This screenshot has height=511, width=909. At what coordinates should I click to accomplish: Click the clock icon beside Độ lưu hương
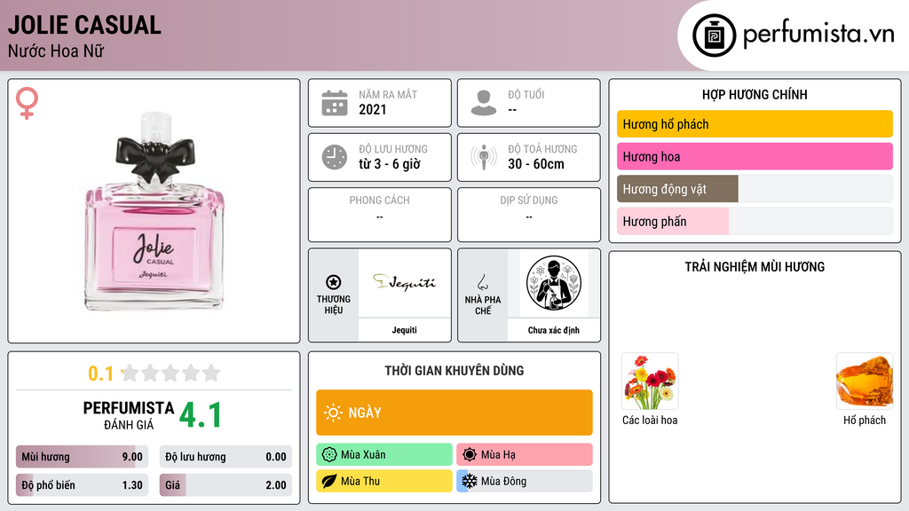point(335,157)
